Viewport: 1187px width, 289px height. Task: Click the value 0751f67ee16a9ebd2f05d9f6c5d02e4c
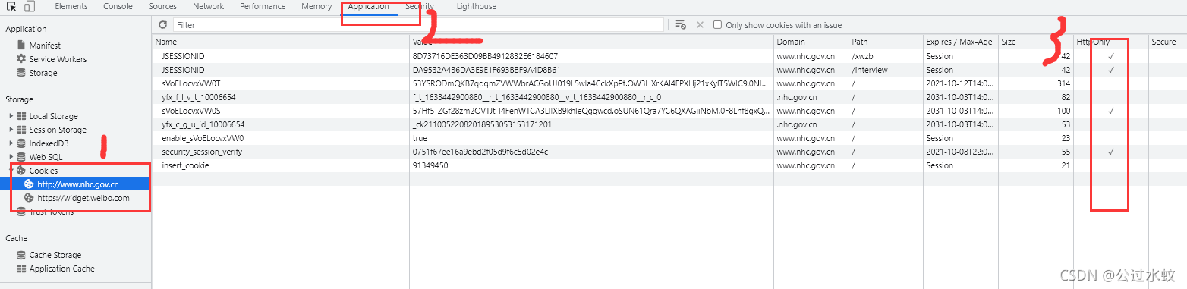(x=480, y=152)
